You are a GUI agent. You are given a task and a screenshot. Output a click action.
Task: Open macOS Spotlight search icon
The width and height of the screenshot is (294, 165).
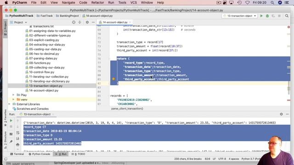(272, 3)
